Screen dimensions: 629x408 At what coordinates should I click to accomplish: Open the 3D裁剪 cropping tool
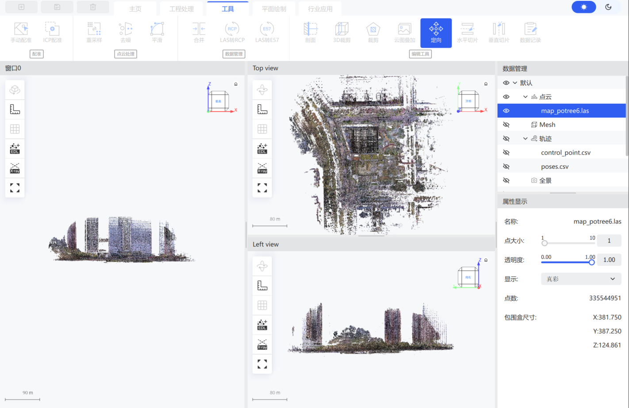coord(341,33)
